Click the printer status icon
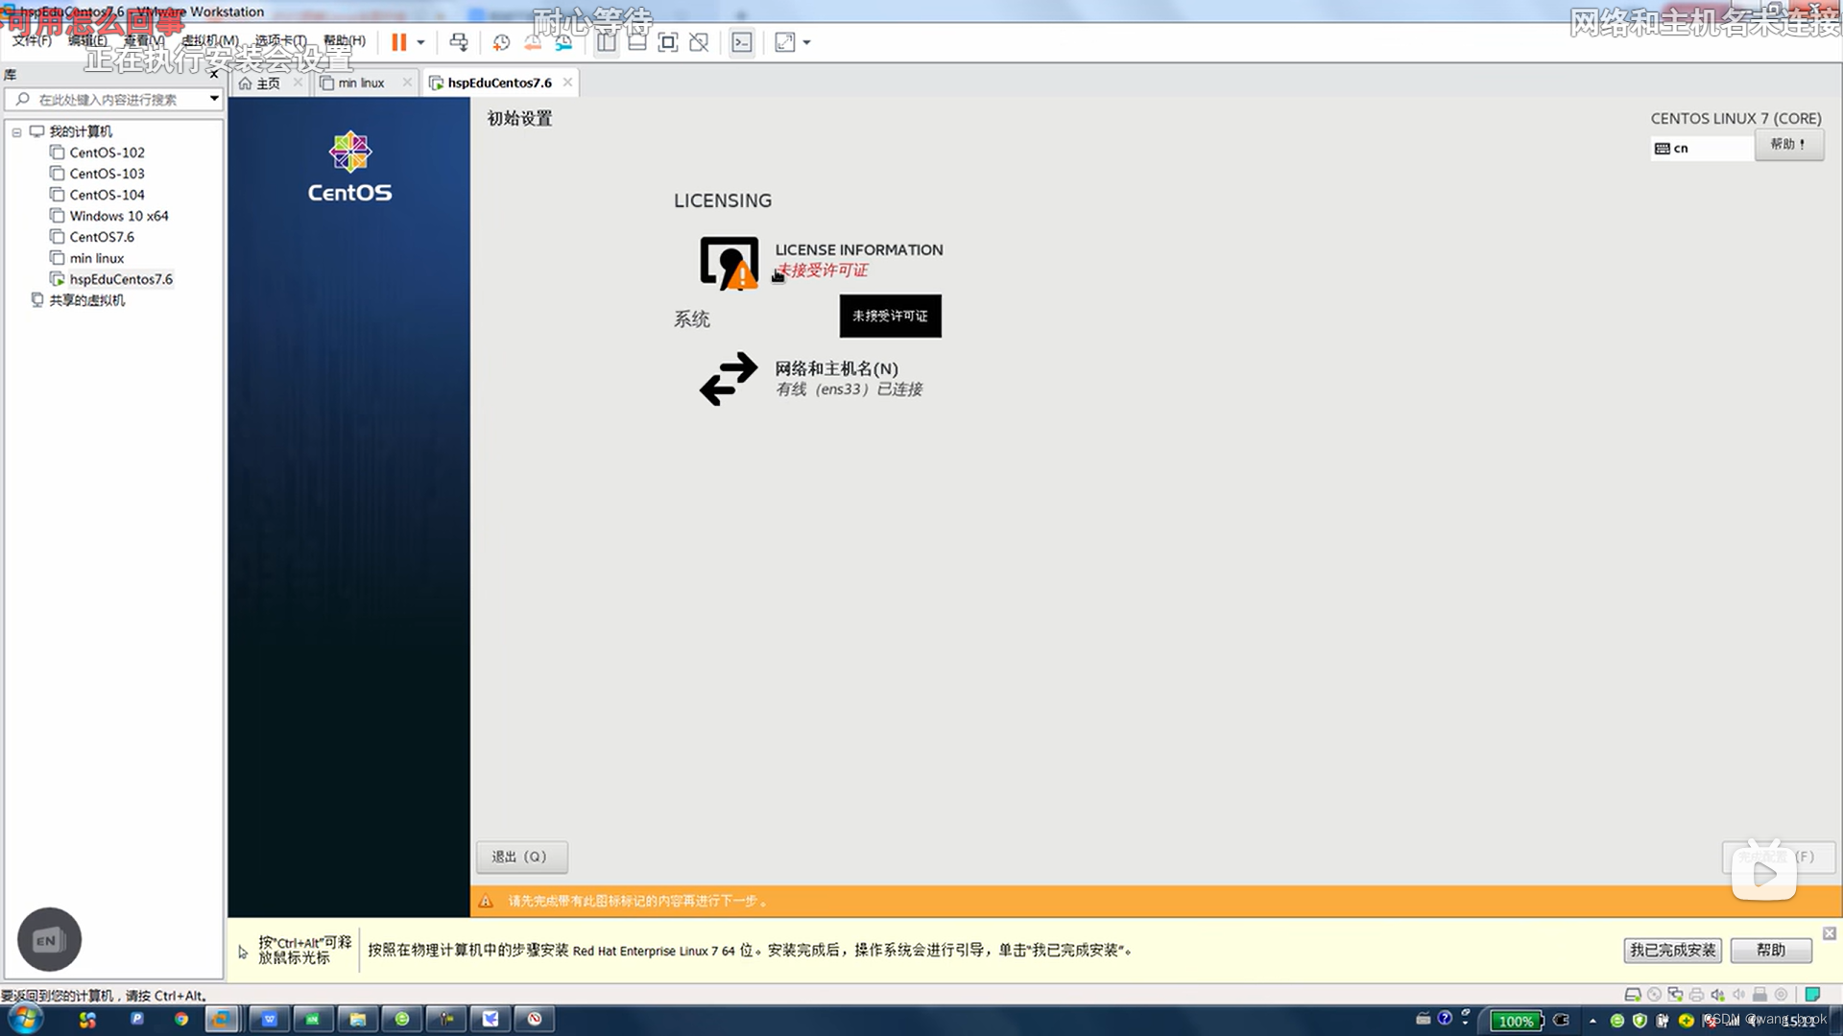This screenshot has width=1843, height=1036. pyautogui.click(x=1696, y=995)
